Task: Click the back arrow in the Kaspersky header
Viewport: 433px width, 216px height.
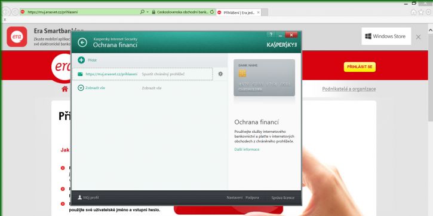Action: (x=82, y=42)
